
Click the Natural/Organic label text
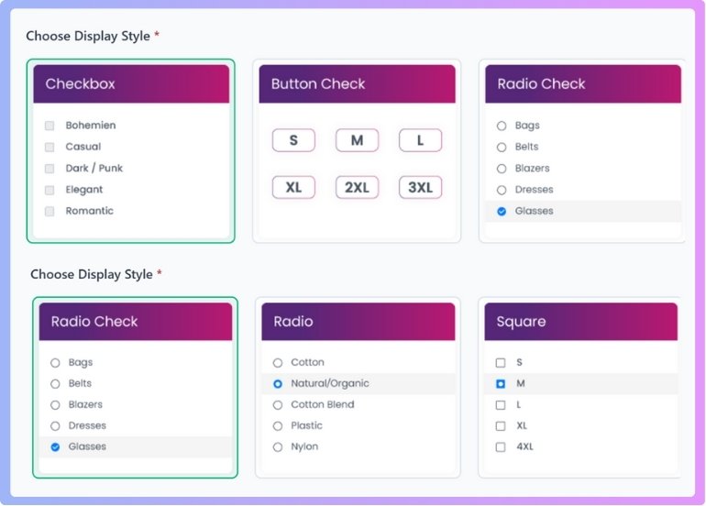tap(330, 383)
